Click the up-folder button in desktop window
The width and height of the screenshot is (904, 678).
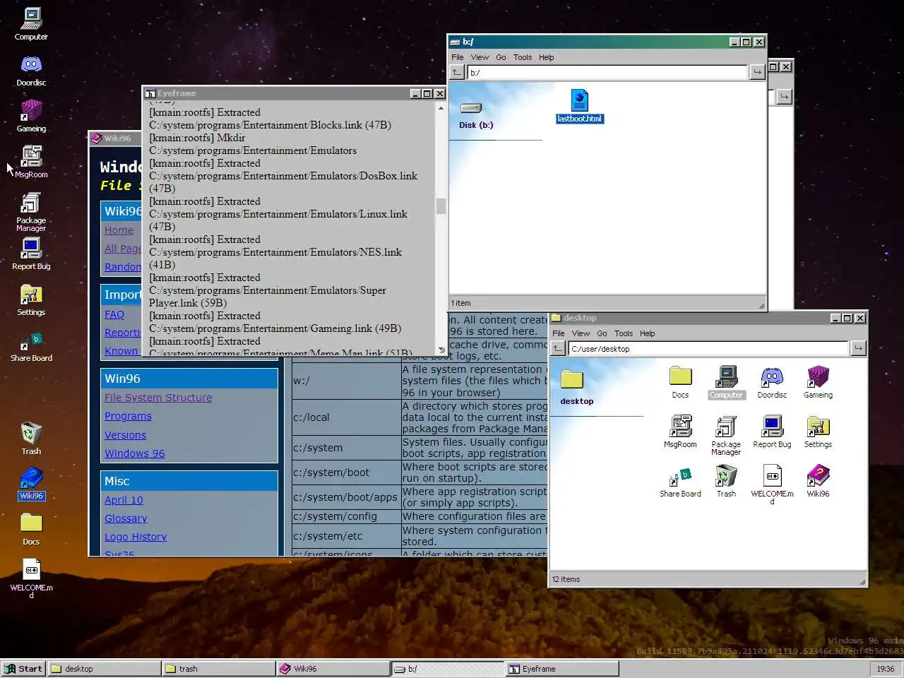click(558, 348)
